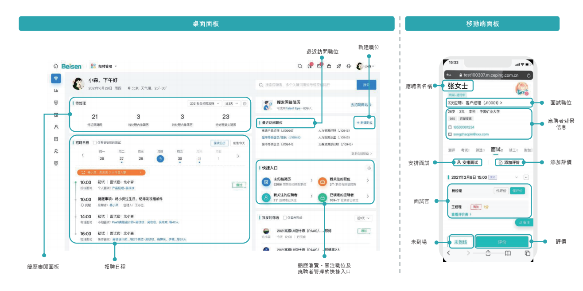583x291 pixels.
Task: Open the 更多在招职位 link
Action: [x=362, y=153]
